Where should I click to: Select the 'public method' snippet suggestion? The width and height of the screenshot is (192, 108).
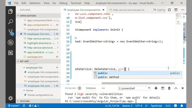[137, 77]
